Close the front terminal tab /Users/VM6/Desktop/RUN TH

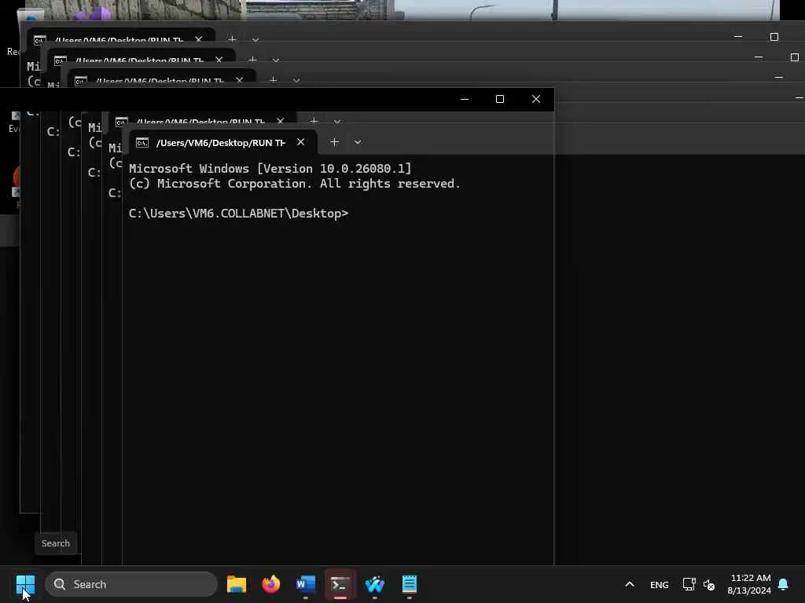tap(301, 142)
